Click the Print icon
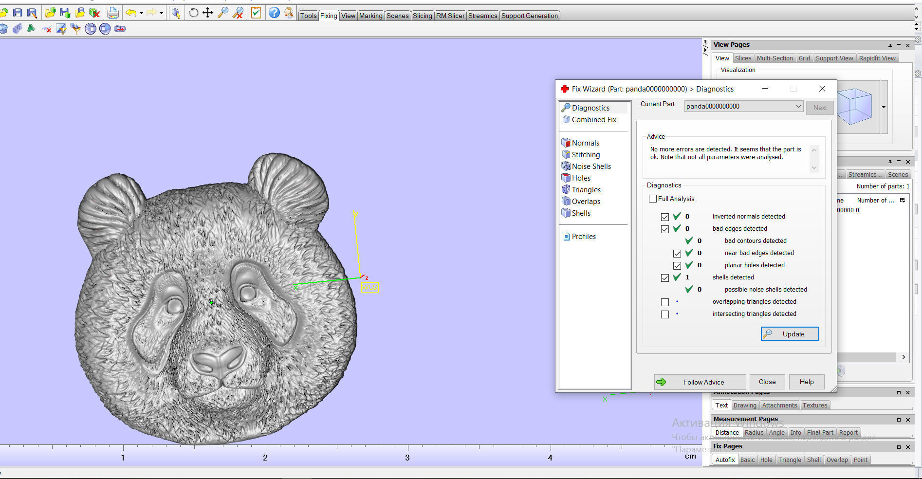Image resolution: width=922 pixels, height=479 pixels. click(x=113, y=13)
